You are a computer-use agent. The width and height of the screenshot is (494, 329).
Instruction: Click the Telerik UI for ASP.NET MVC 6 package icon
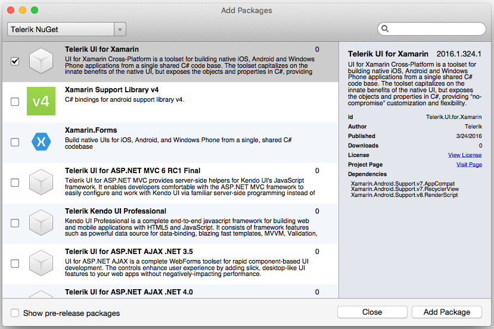pos(41,182)
